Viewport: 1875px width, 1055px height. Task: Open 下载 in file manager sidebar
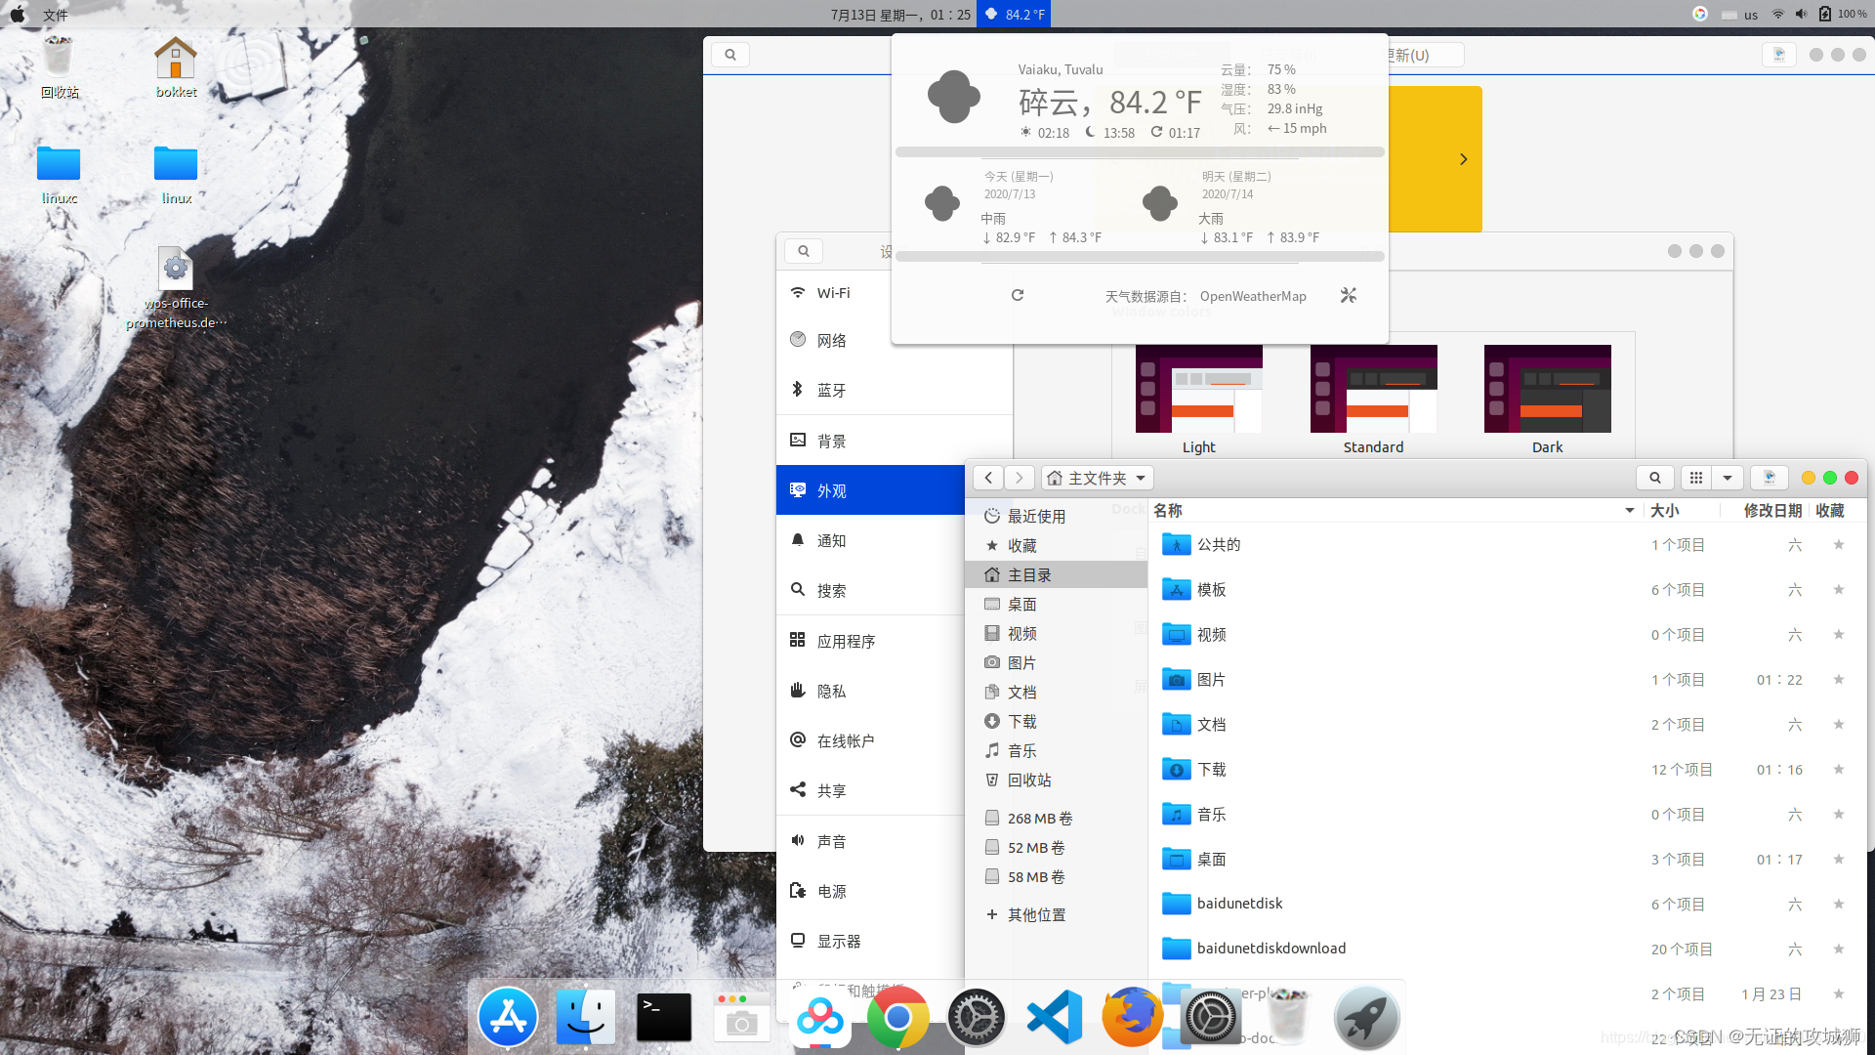[x=1021, y=722]
